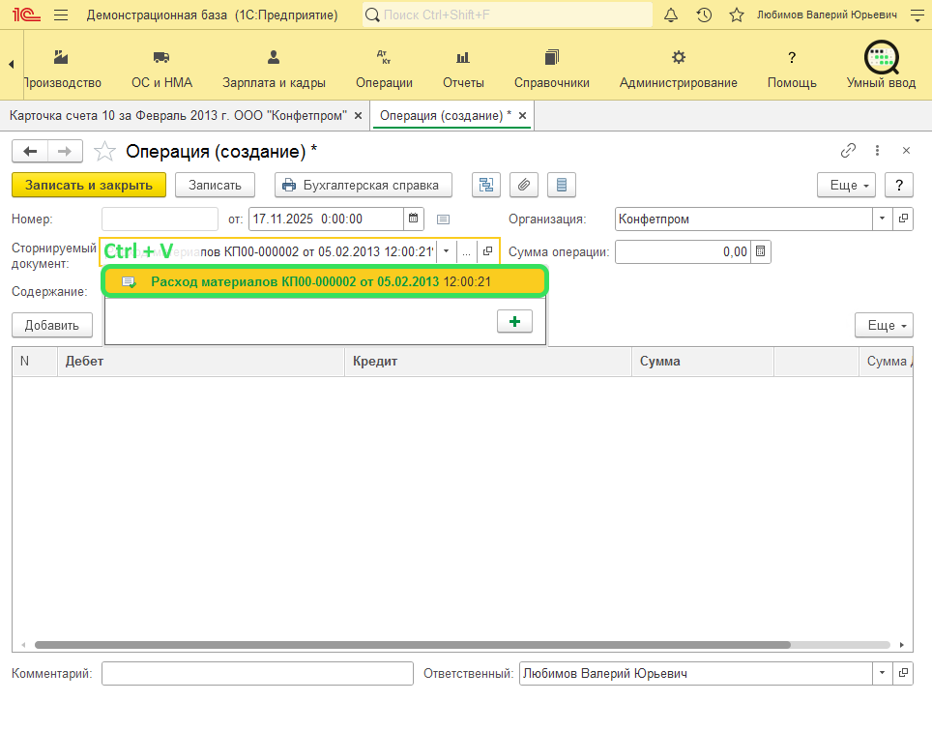Print Бухгалтерская справка
Screen dimensions: 932x731
tap(364, 185)
